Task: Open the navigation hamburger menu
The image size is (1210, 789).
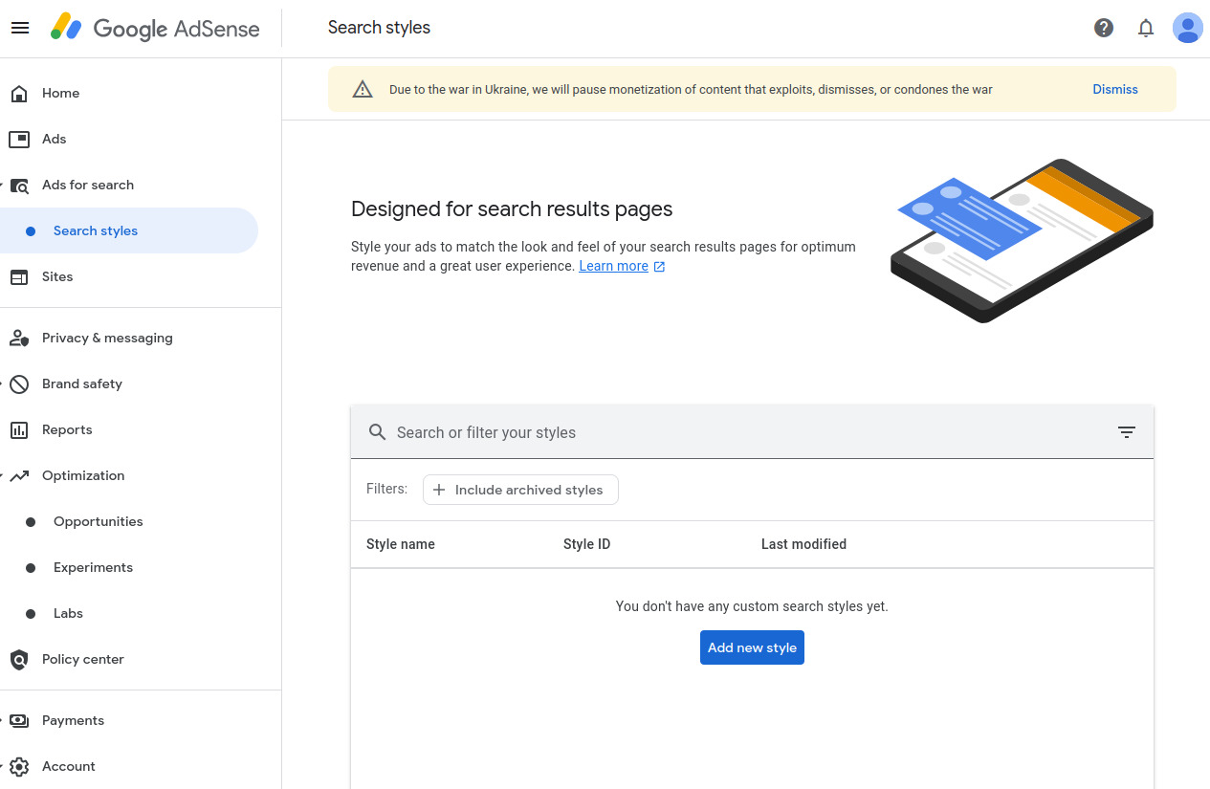Action: (20, 27)
